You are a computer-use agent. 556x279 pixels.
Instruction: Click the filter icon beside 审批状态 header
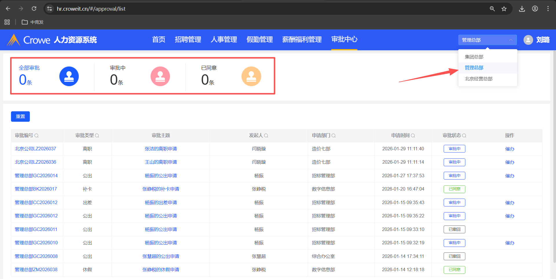pos(464,136)
